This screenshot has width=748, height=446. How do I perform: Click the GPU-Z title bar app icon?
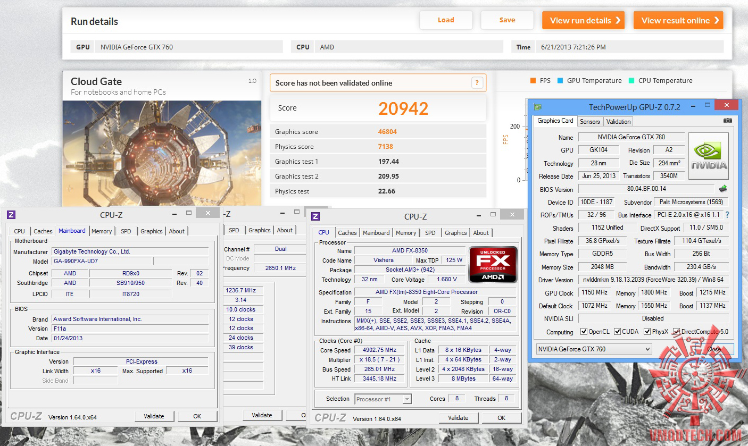coord(538,107)
